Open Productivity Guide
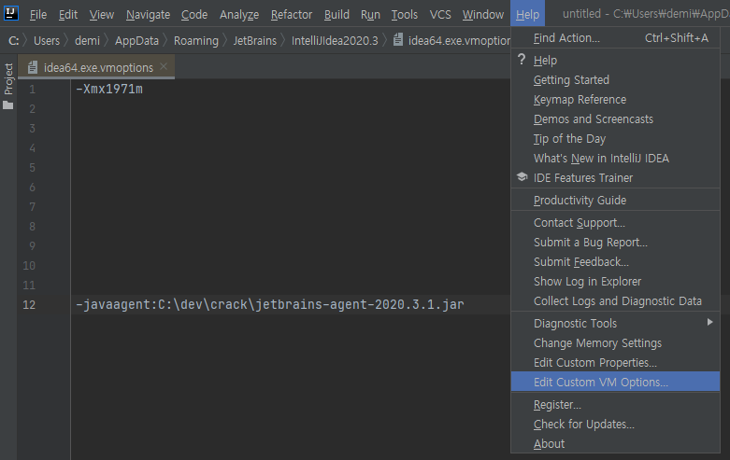The height and width of the screenshot is (460, 730). pyautogui.click(x=615, y=201)
